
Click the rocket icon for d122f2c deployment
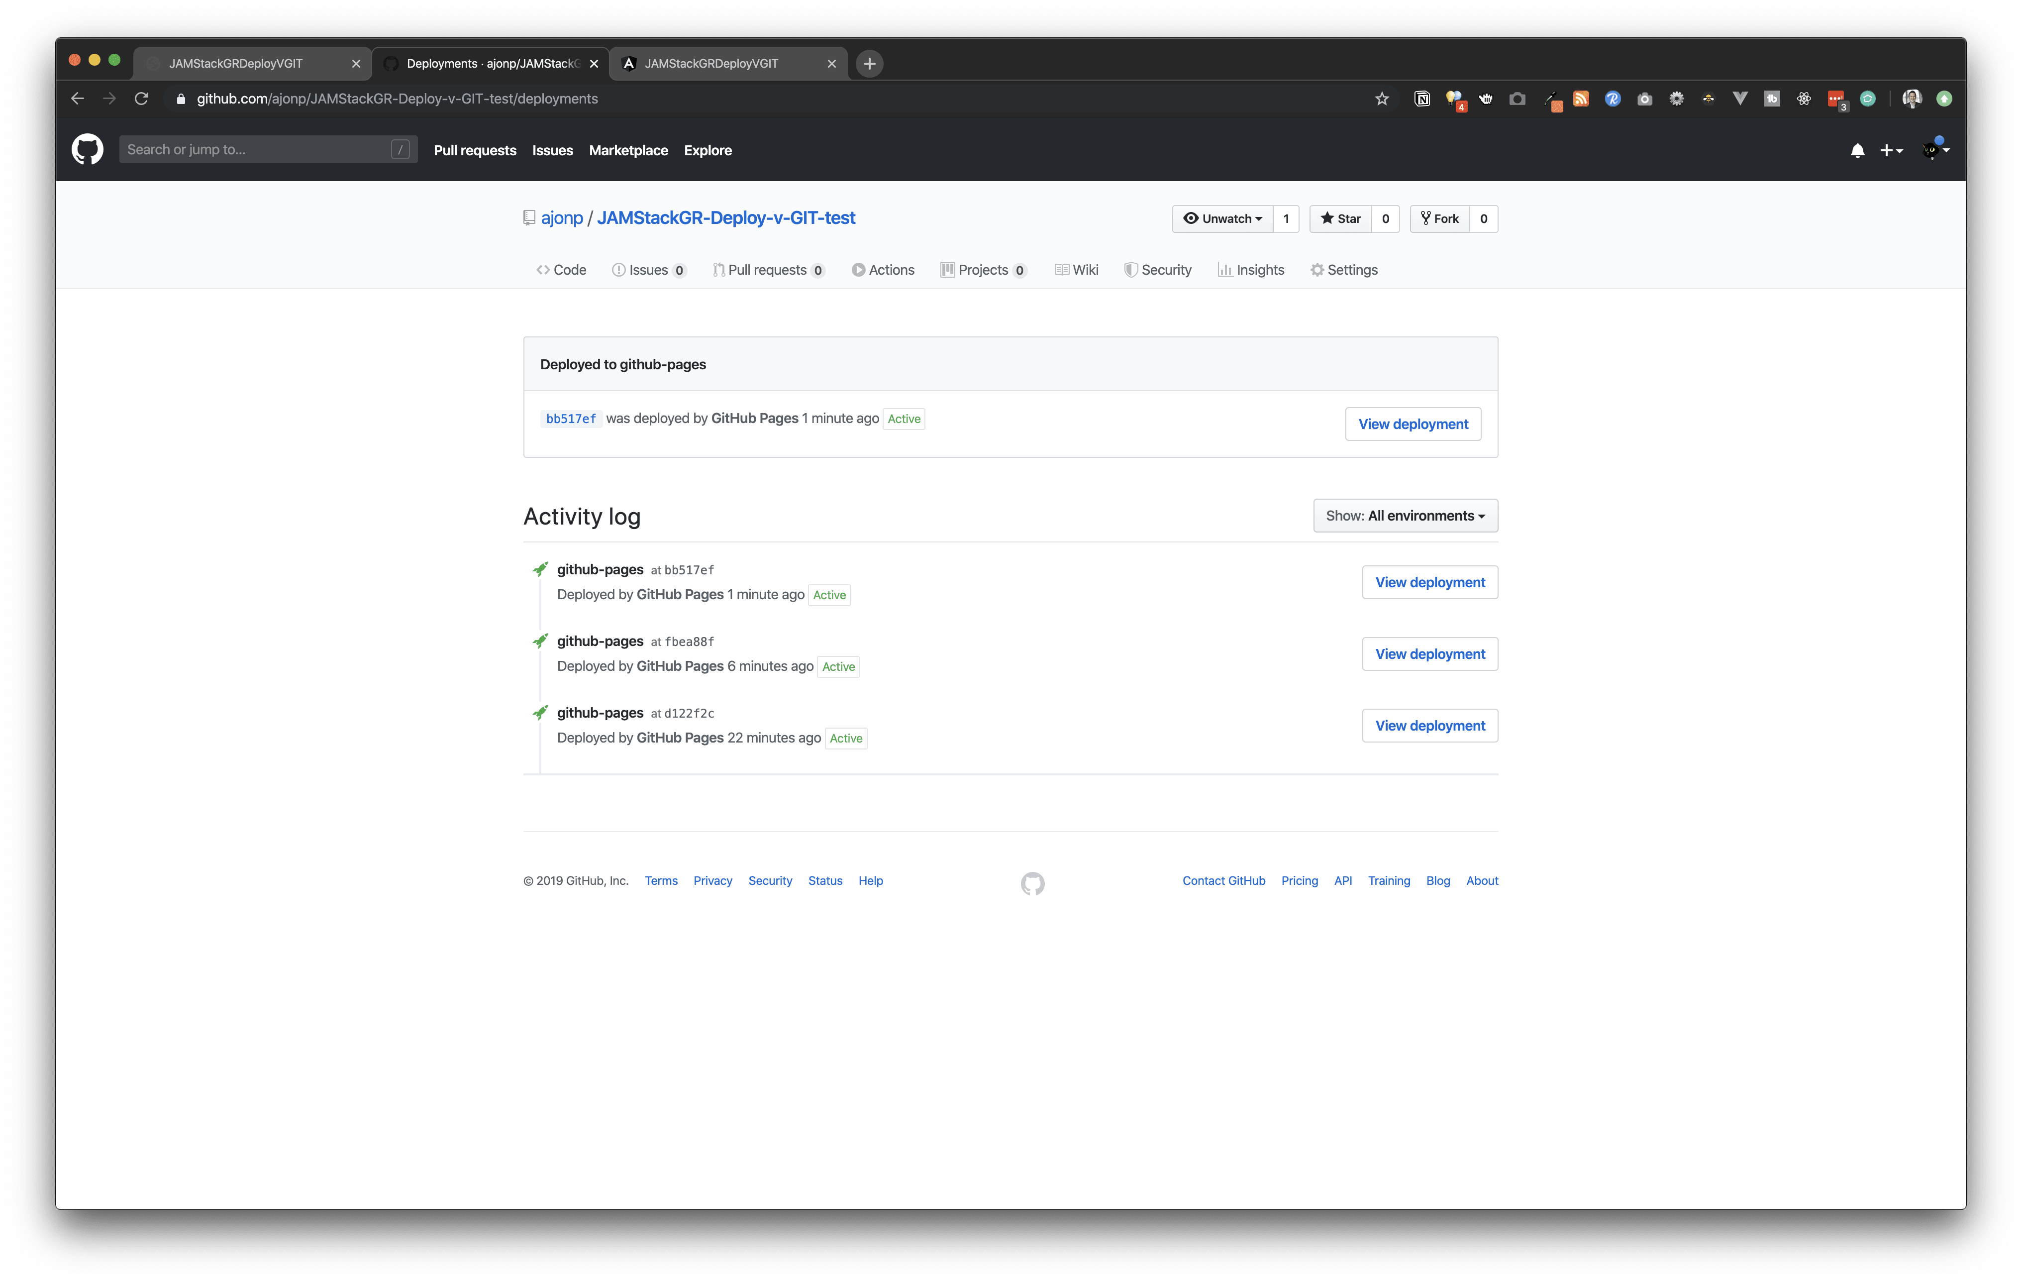pos(541,712)
